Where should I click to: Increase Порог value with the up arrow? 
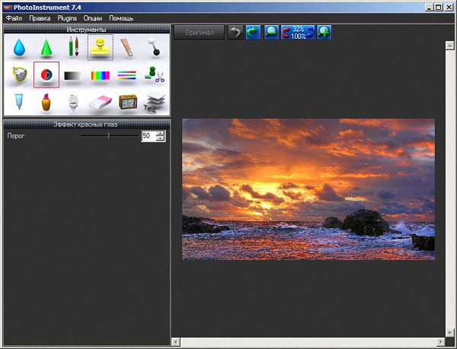pos(160,133)
